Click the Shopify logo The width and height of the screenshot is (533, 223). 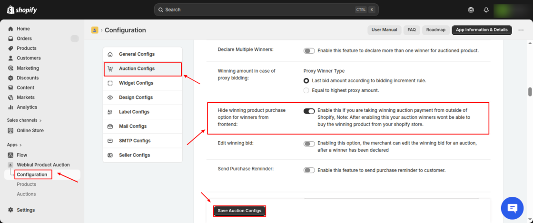(x=22, y=10)
